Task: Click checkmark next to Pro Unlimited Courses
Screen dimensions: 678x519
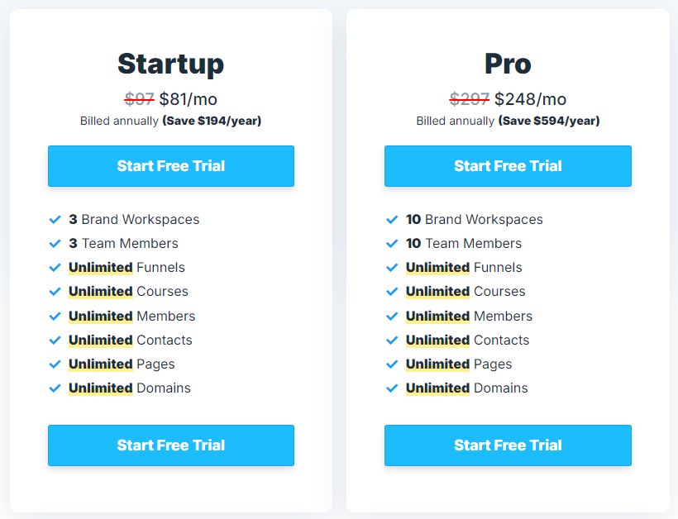Action: 392,292
